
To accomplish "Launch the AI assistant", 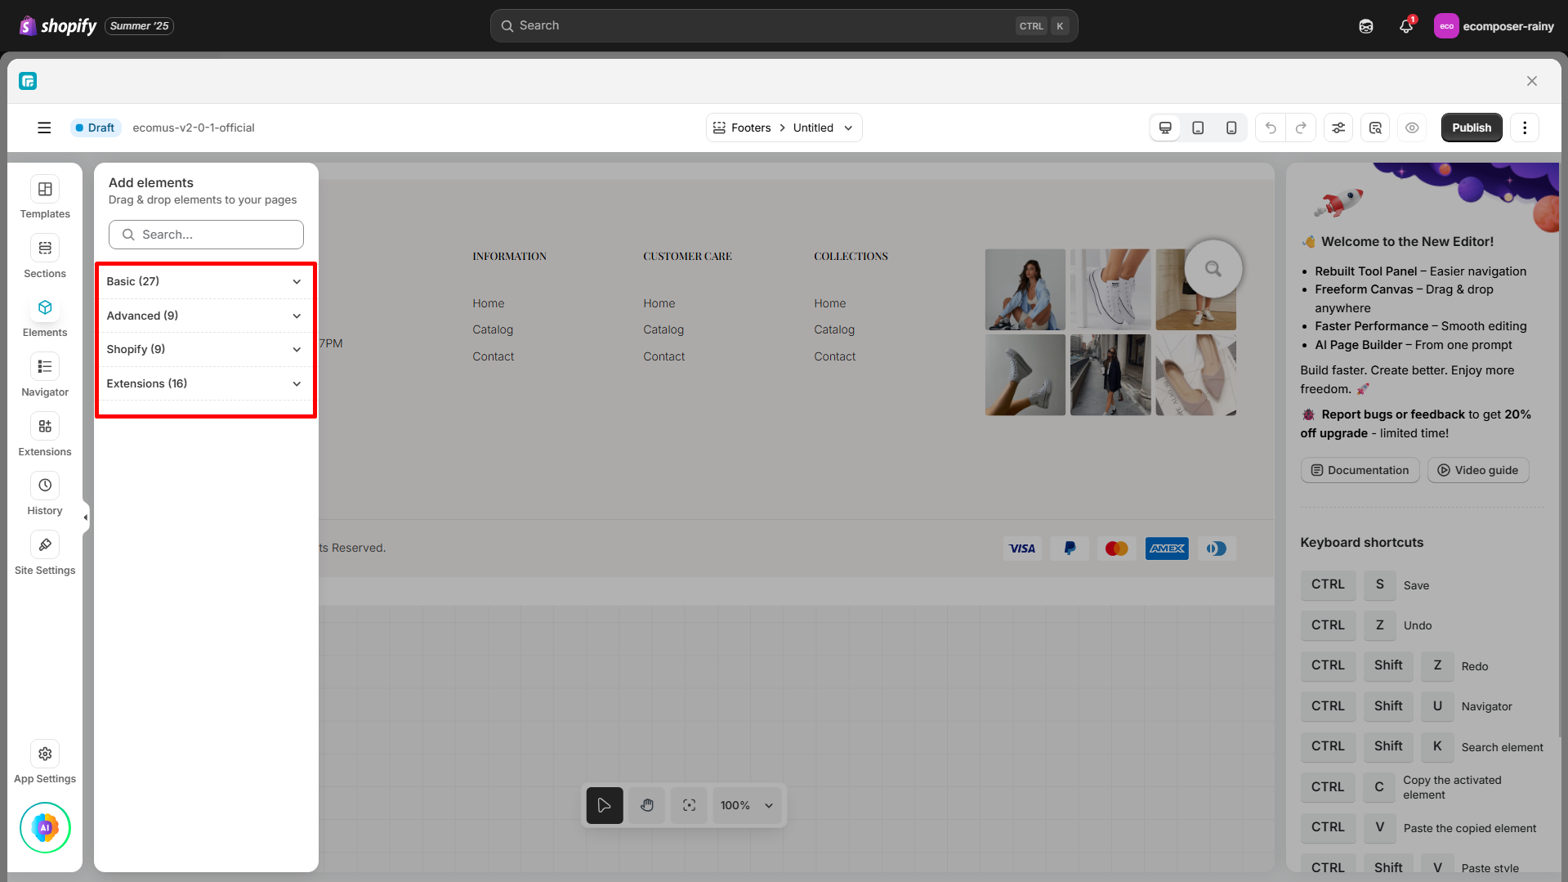I will (44, 827).
